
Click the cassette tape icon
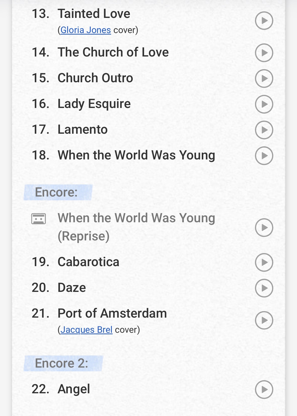39,219
